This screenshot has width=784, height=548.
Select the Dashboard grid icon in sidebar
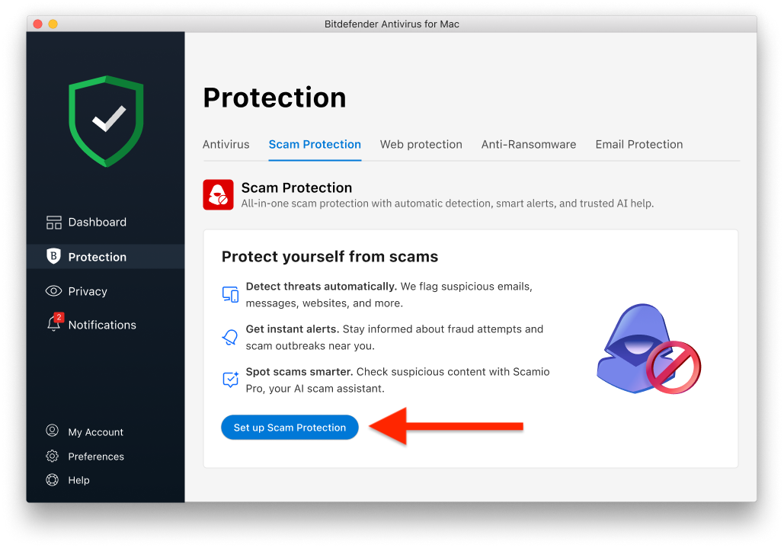click(x=53, y=222)
